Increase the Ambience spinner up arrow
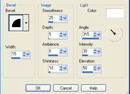This screenshot has width=130, height=94. pos(61,50)
